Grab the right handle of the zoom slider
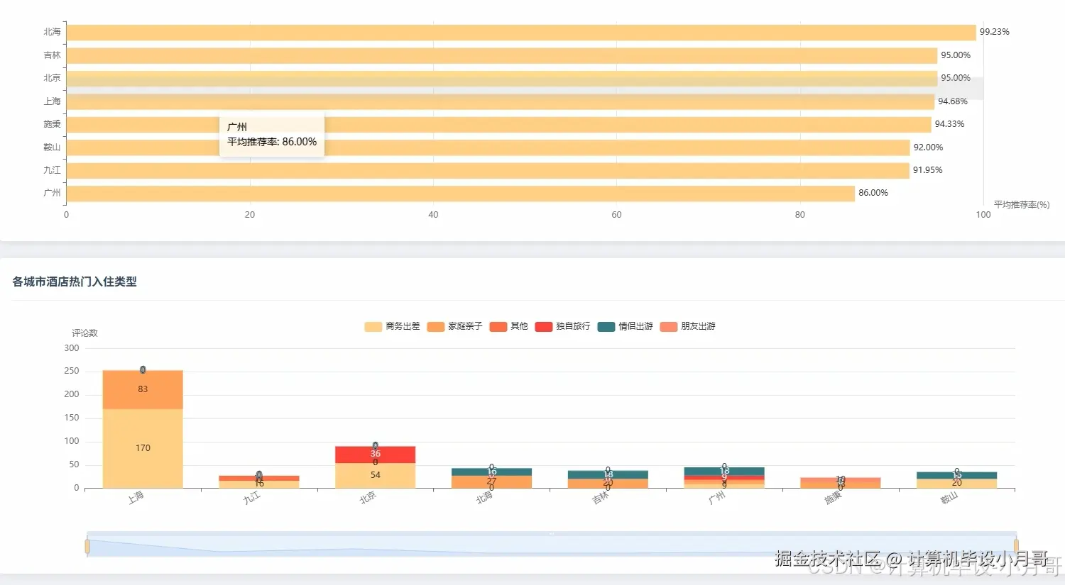Image resolution: width=1065 pixels, height=585 pixels. 1016,545
